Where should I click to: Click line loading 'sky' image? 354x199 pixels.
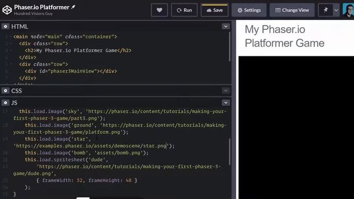tap(119, 115)
